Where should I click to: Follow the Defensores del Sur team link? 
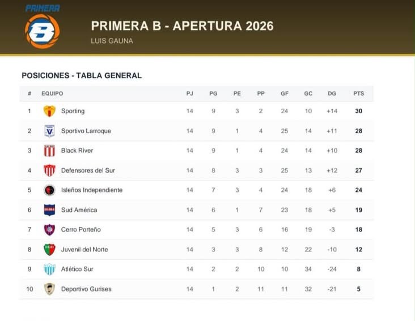tap(88, 170)
